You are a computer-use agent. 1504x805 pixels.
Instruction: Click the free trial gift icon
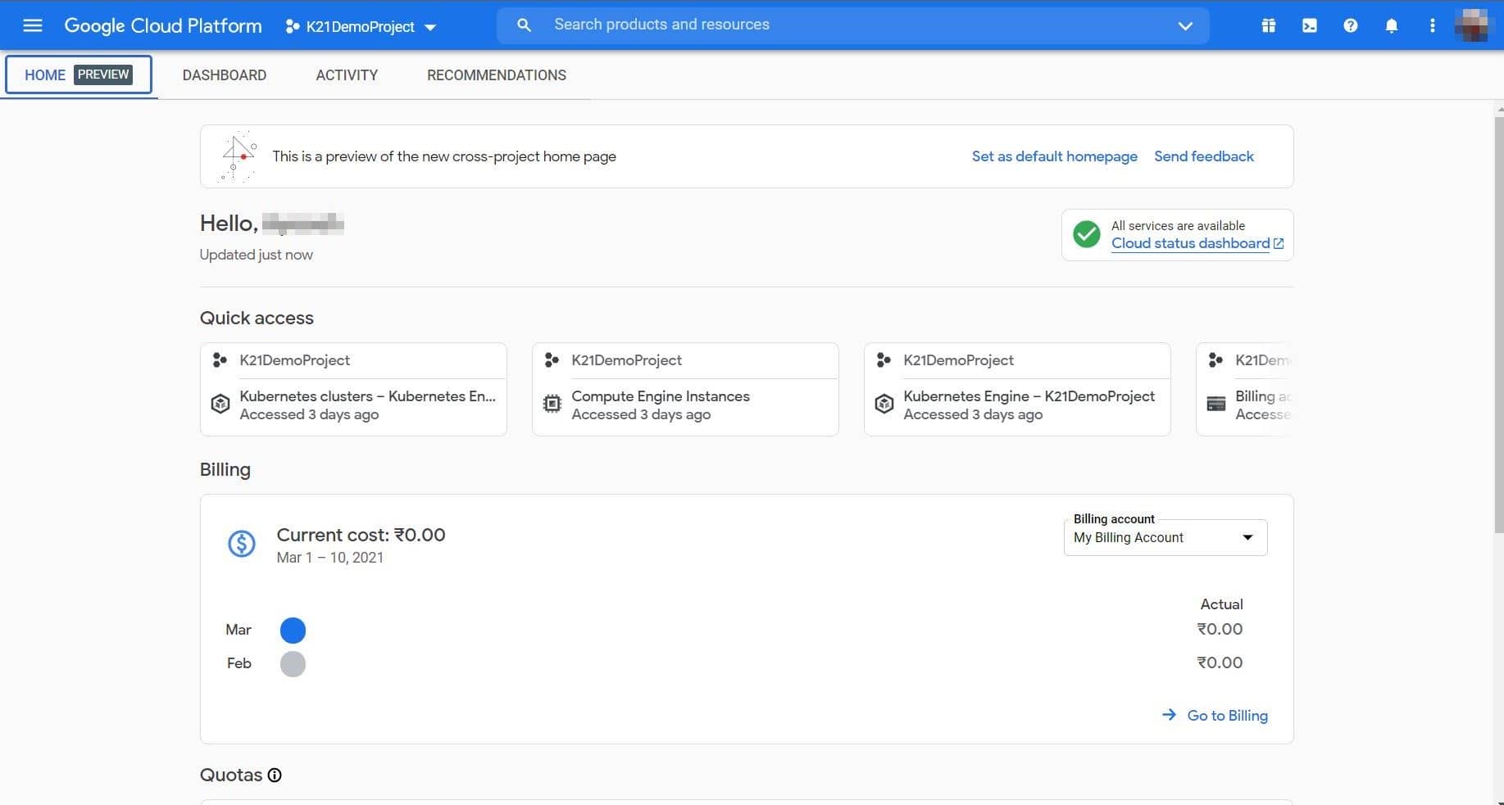coord(1268,25)
